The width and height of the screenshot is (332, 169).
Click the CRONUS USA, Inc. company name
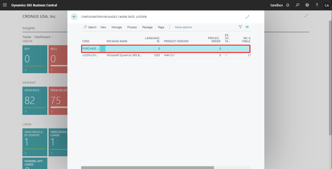click(39, 16)
